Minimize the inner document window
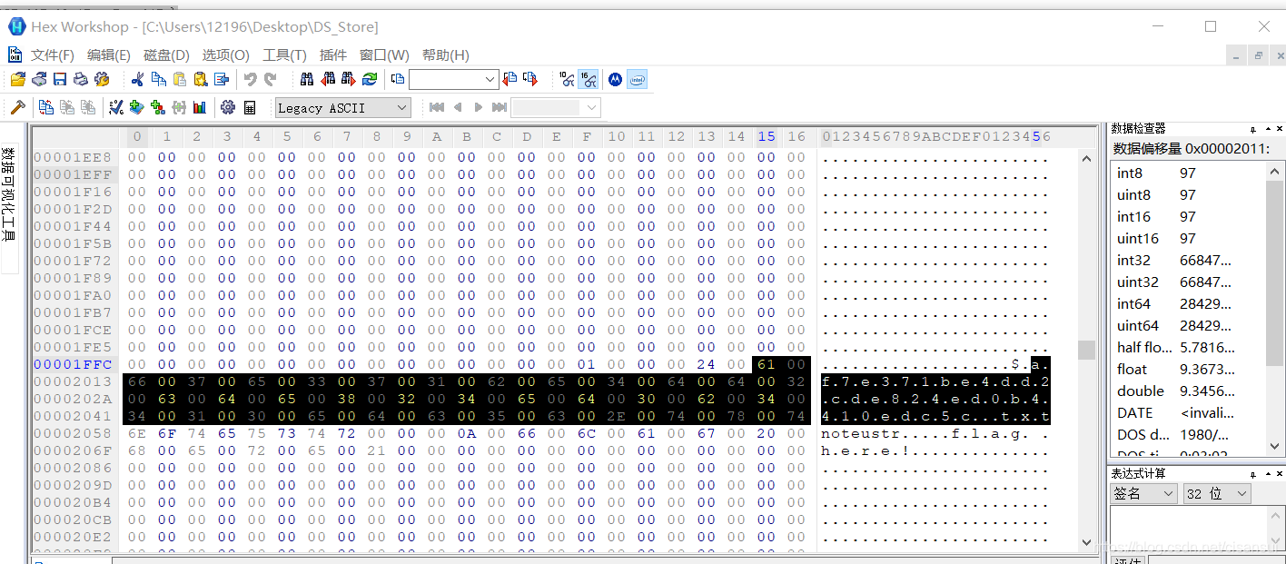 click(x=1236, y=55)
